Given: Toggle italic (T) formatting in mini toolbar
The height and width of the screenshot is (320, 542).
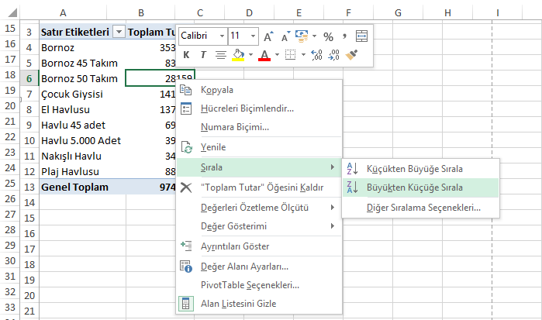Looking at the screenshot, I should pyautogui.click(x=203, y=55).
